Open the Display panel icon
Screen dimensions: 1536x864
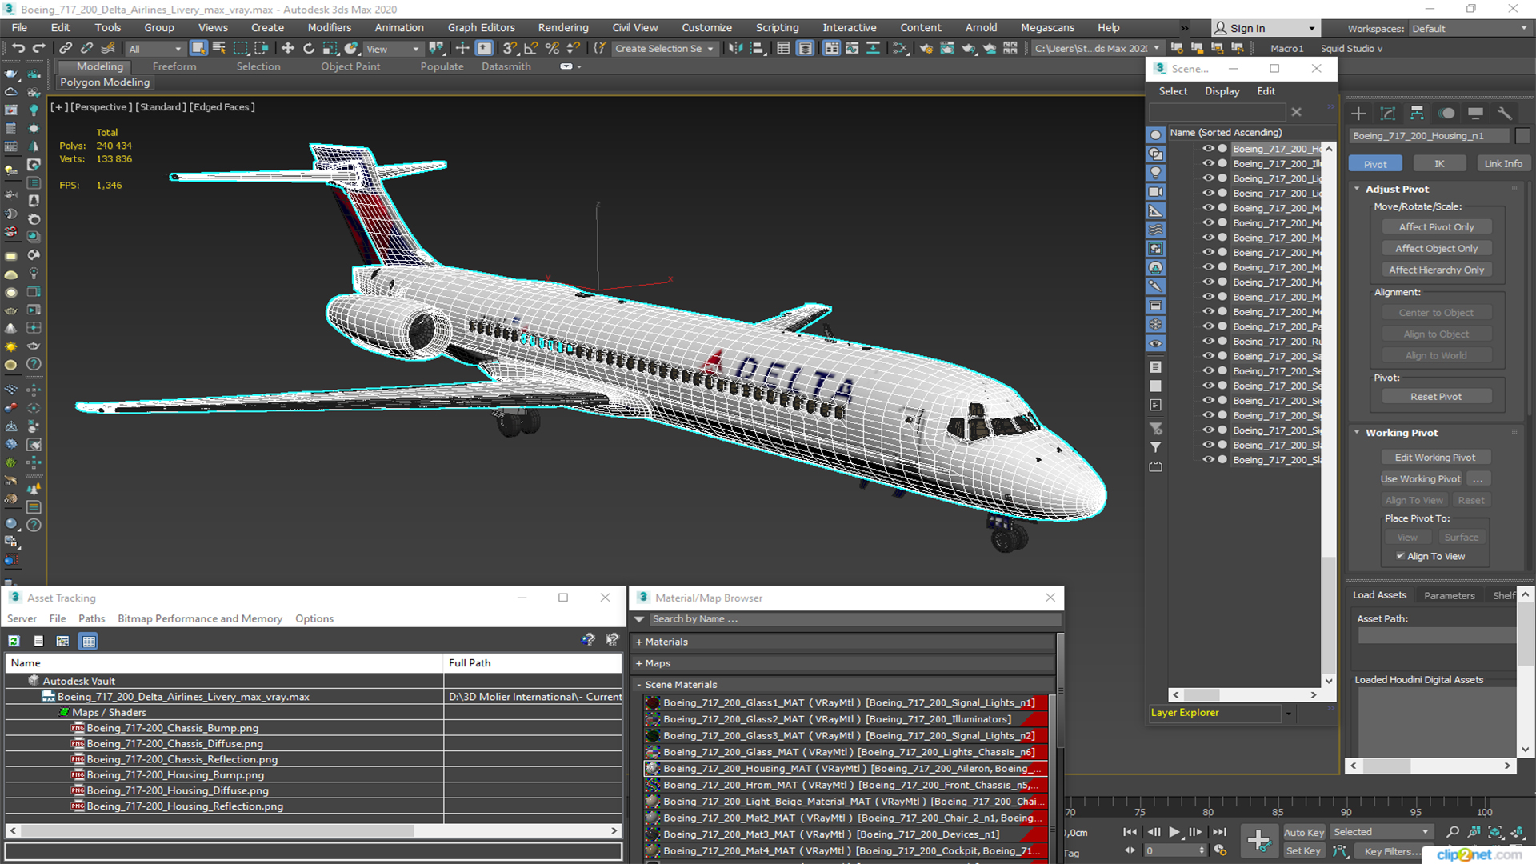point(1475,113)
